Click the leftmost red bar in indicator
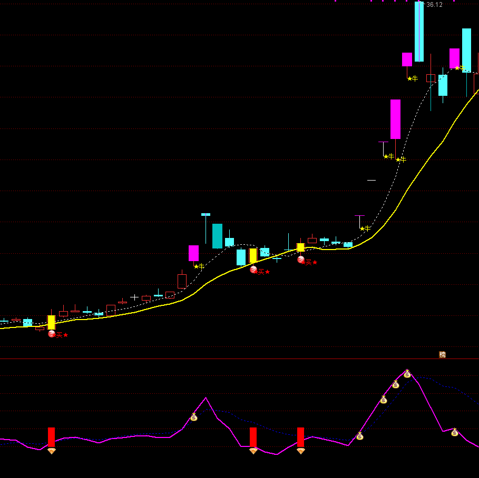Screen dimensions: 479x478 coord(51,437)
